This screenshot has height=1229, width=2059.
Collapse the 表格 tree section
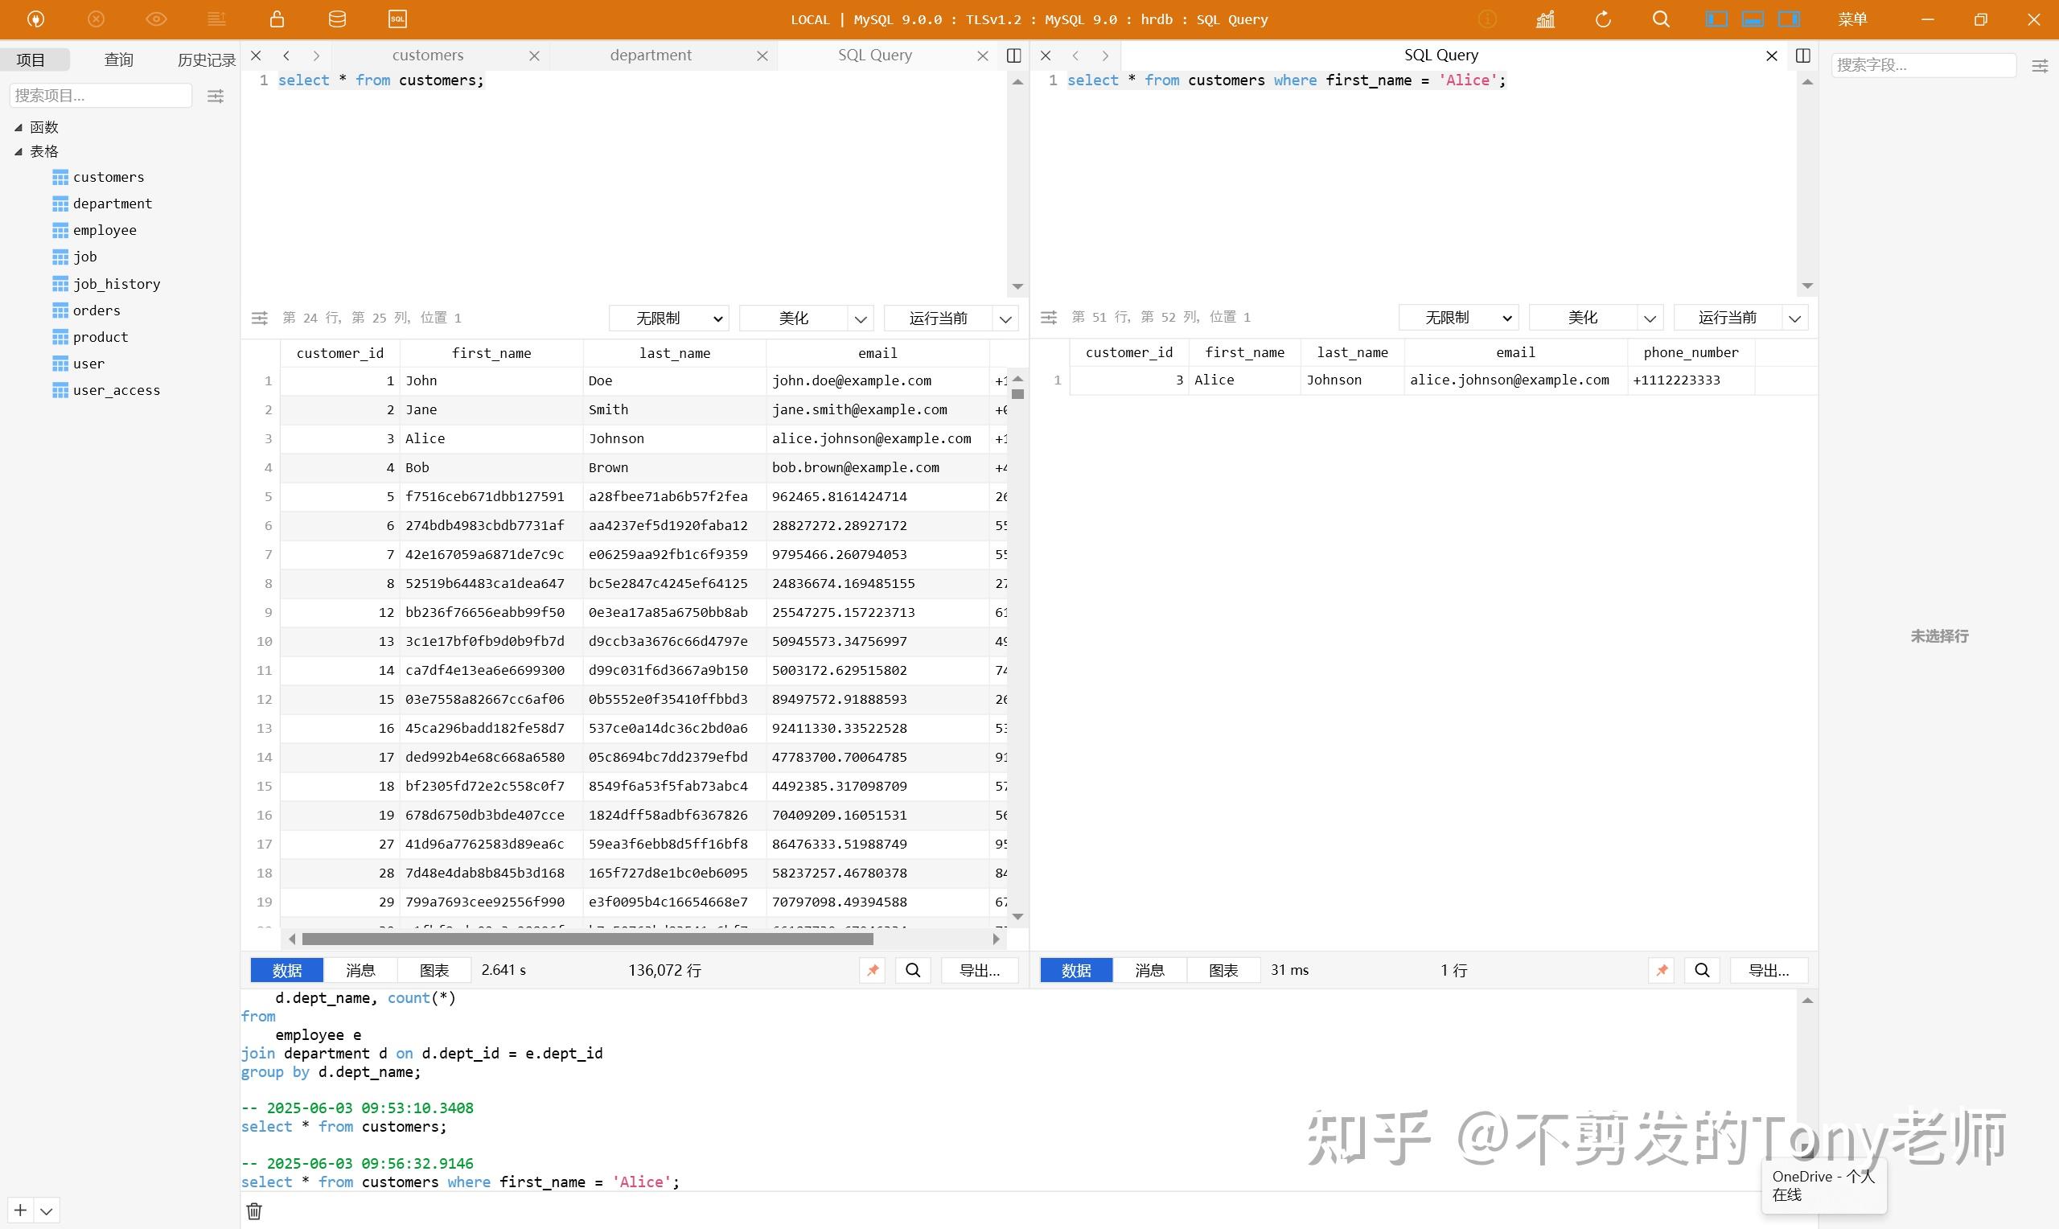tap(19, 150)
